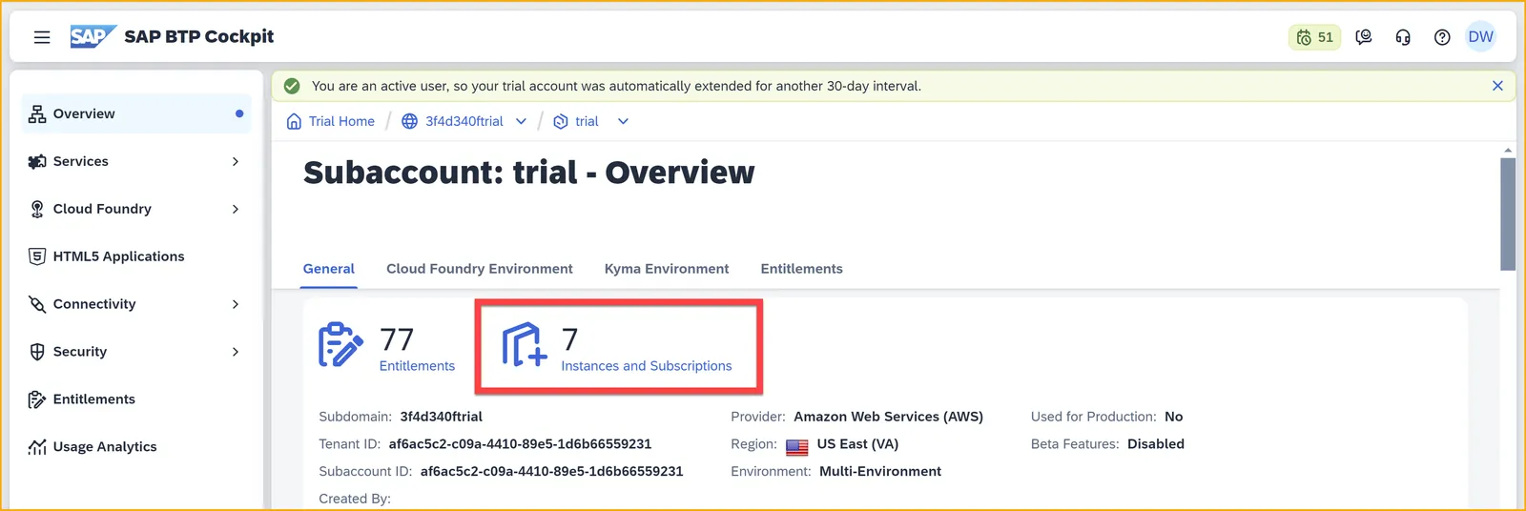This screenshot has width=1526, height=511.
Task: Click the Entitlements sidebar icon
Action: pyautogui.click(x=37, y=399)
